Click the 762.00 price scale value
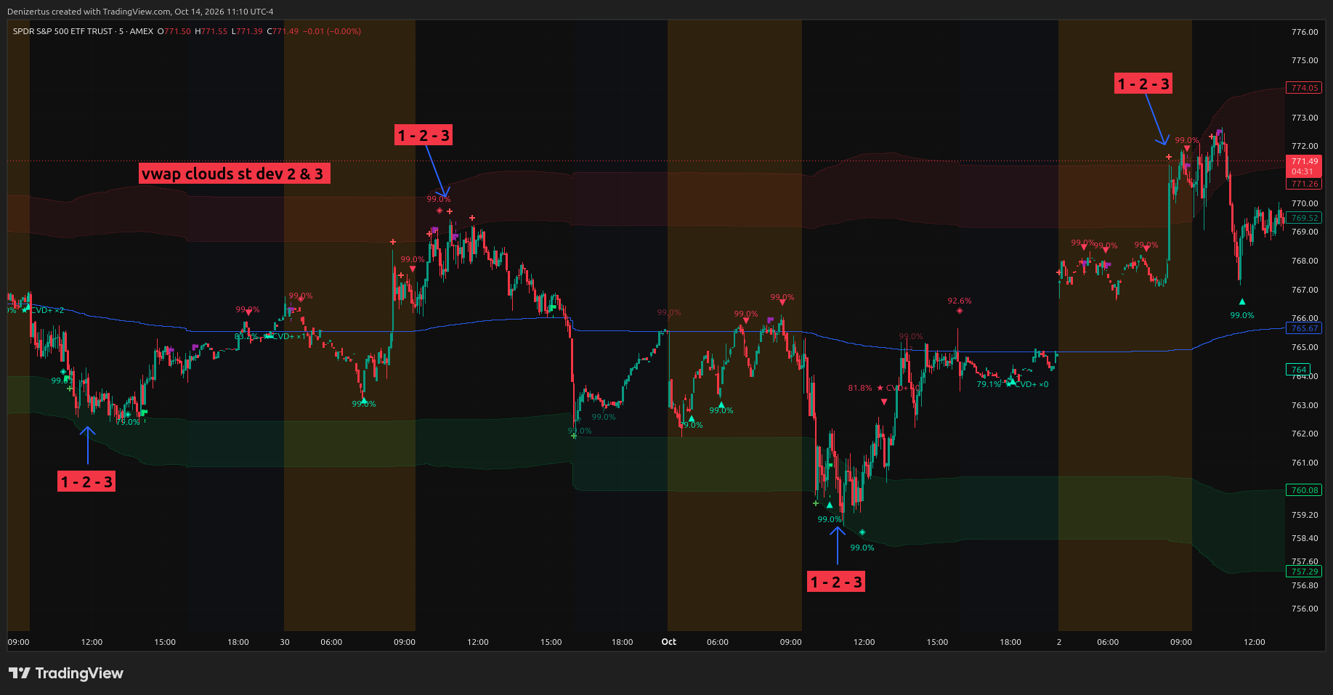Viewport: 1333px width, 695px height. [x=1305, y=434]
